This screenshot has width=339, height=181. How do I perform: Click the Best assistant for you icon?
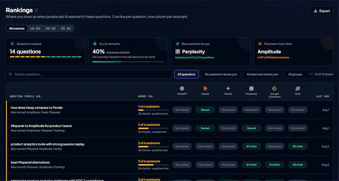[x=177, y=44]
